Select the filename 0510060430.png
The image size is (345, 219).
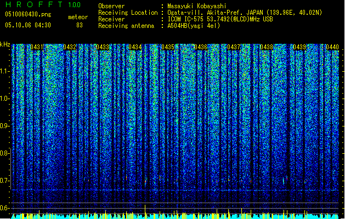pos(28,14)
